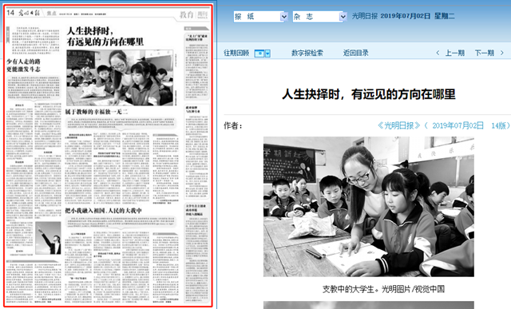Click the classroom photo in the article

point(369,207)
